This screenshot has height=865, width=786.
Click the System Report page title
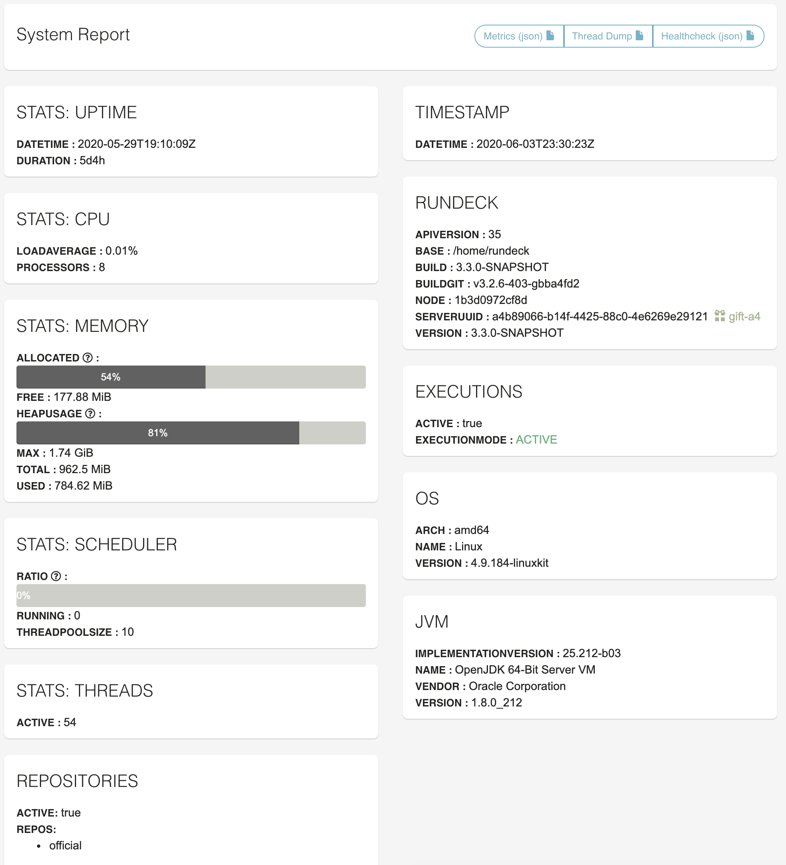tap(73, 35)
